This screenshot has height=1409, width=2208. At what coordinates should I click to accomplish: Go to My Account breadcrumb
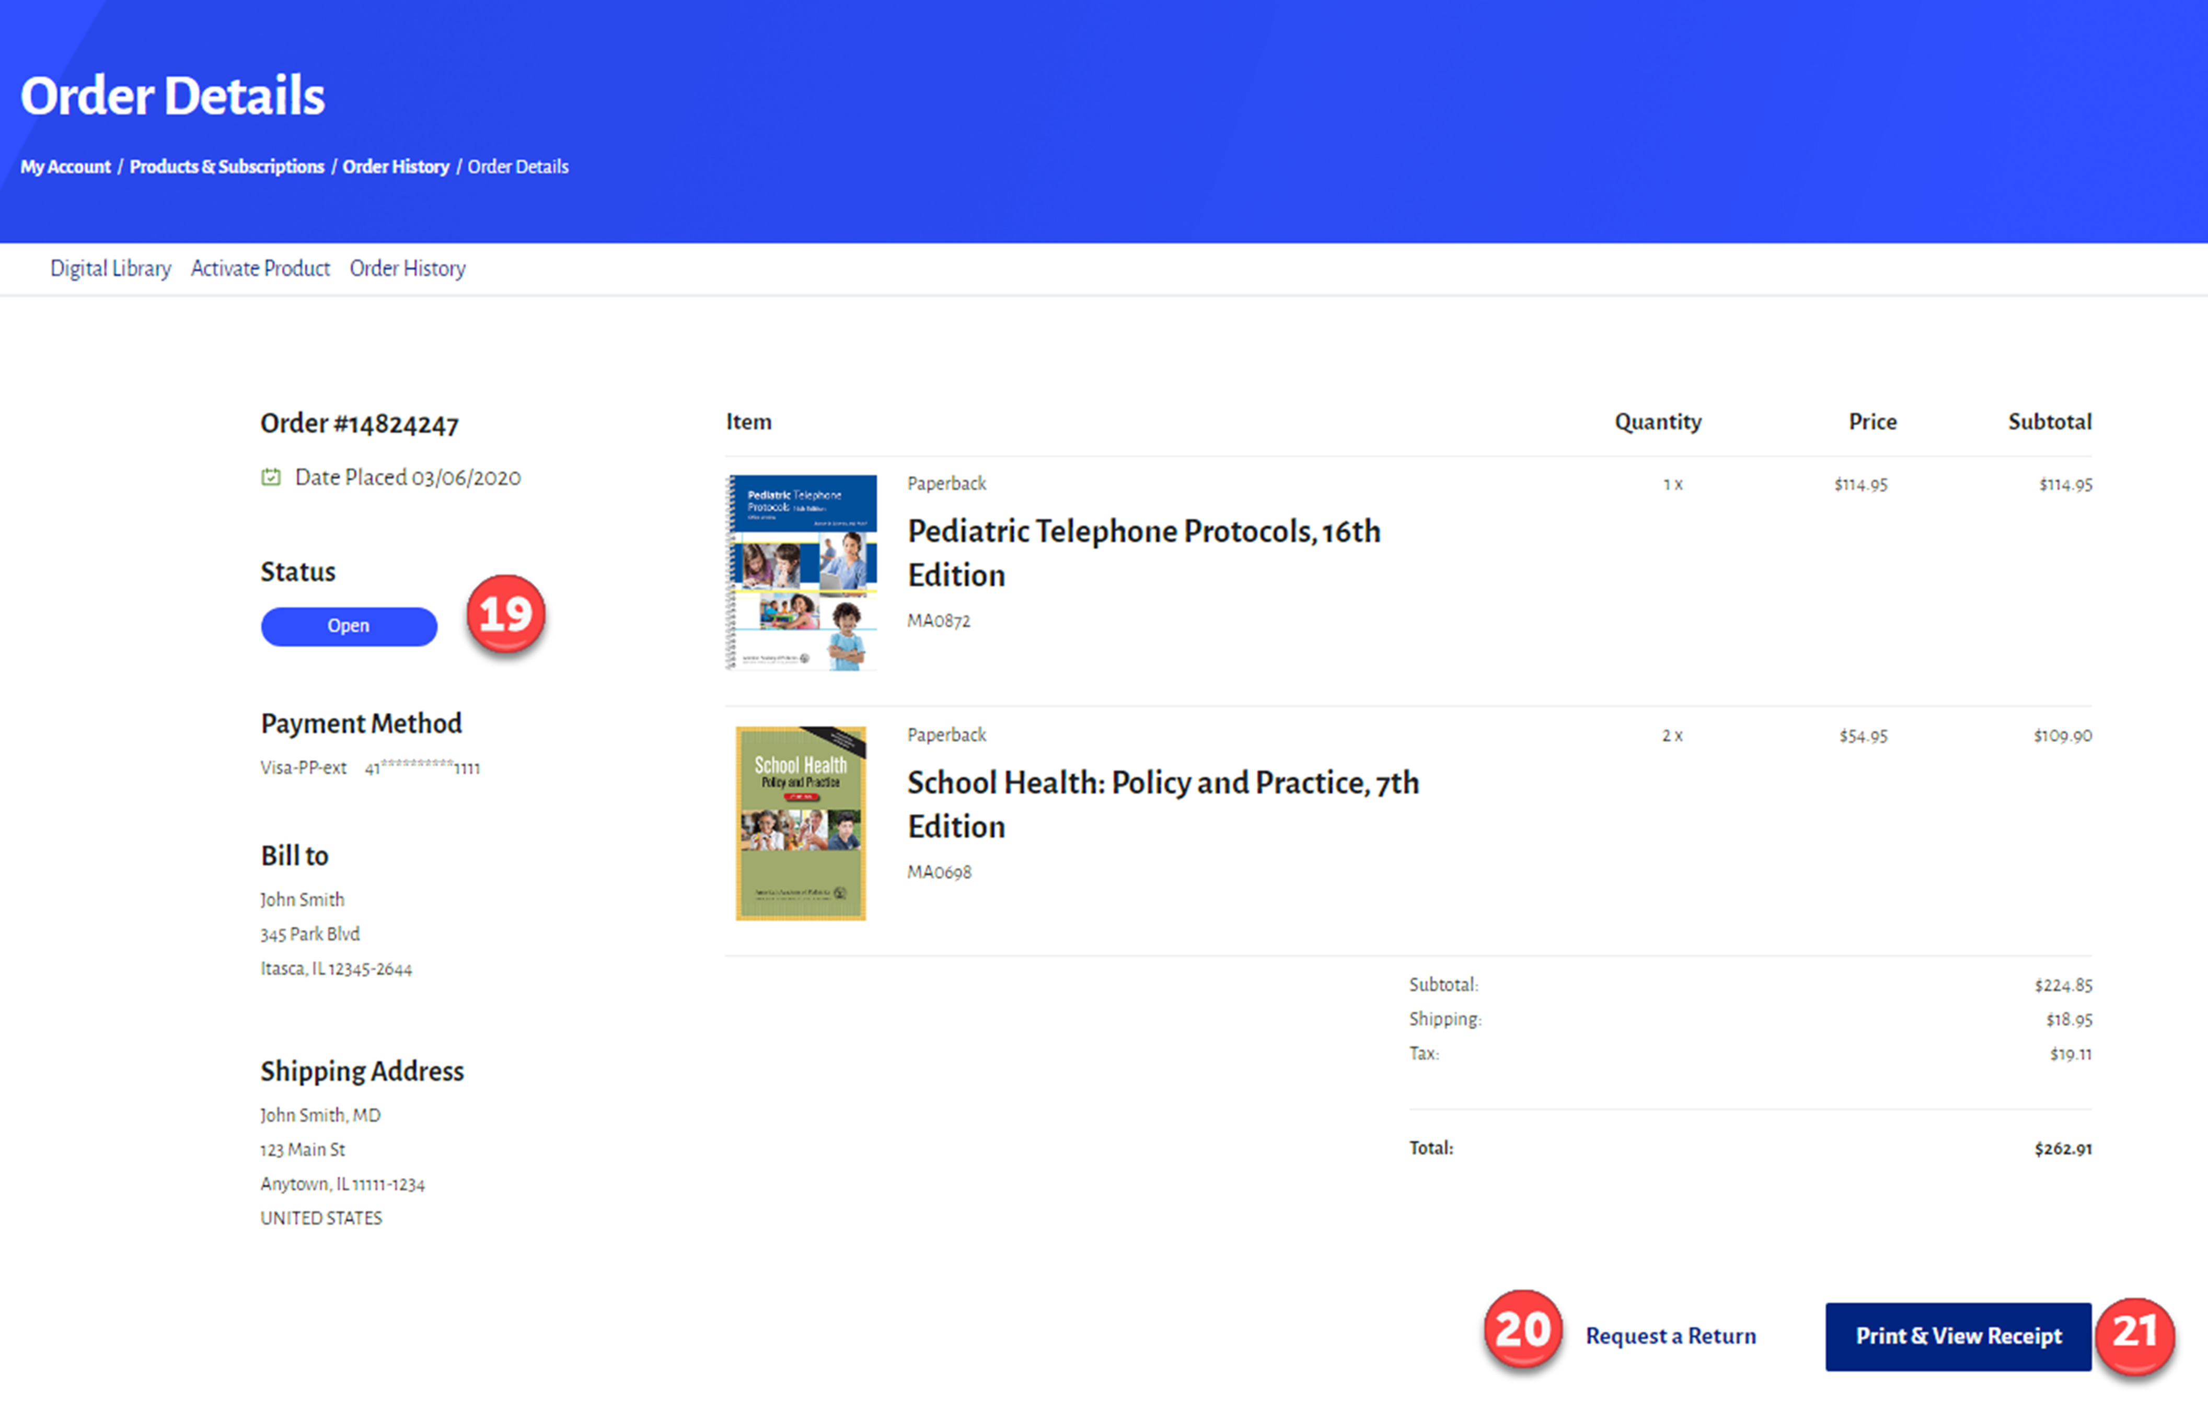tap(65, 167)
